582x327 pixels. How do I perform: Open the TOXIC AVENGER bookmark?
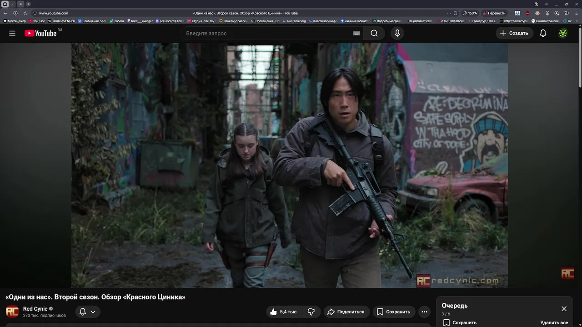click(x=61, y=21)
